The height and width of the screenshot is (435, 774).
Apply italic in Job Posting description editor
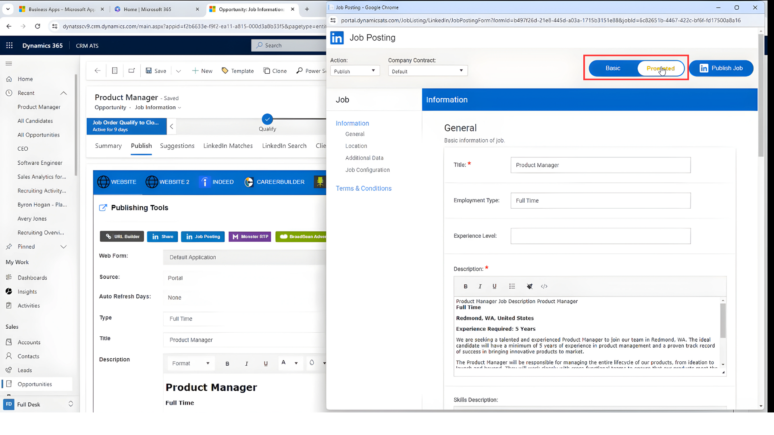point(480,286)
